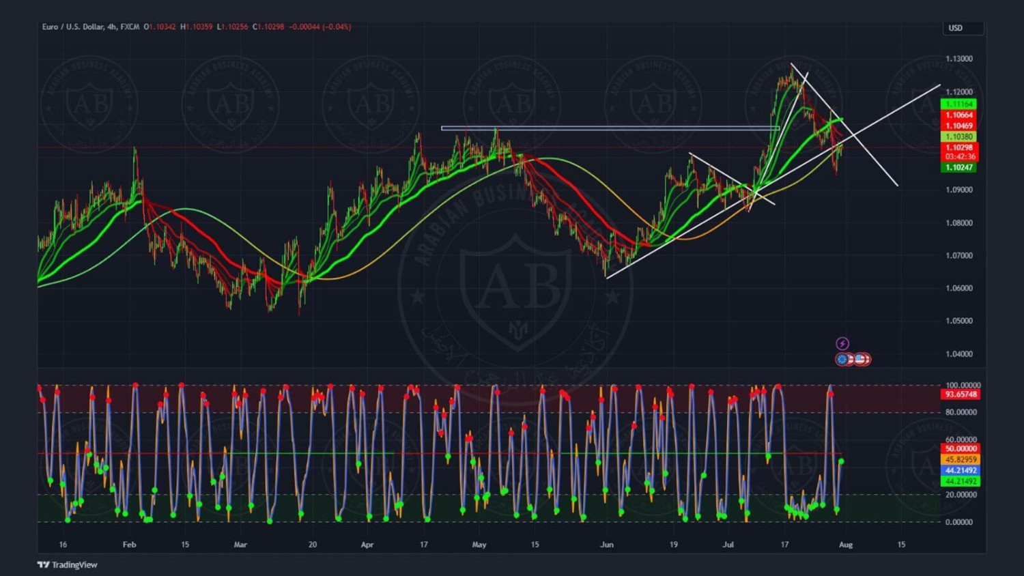
Task: Click the 1.13000 price scale level
Action: (958, 59)
